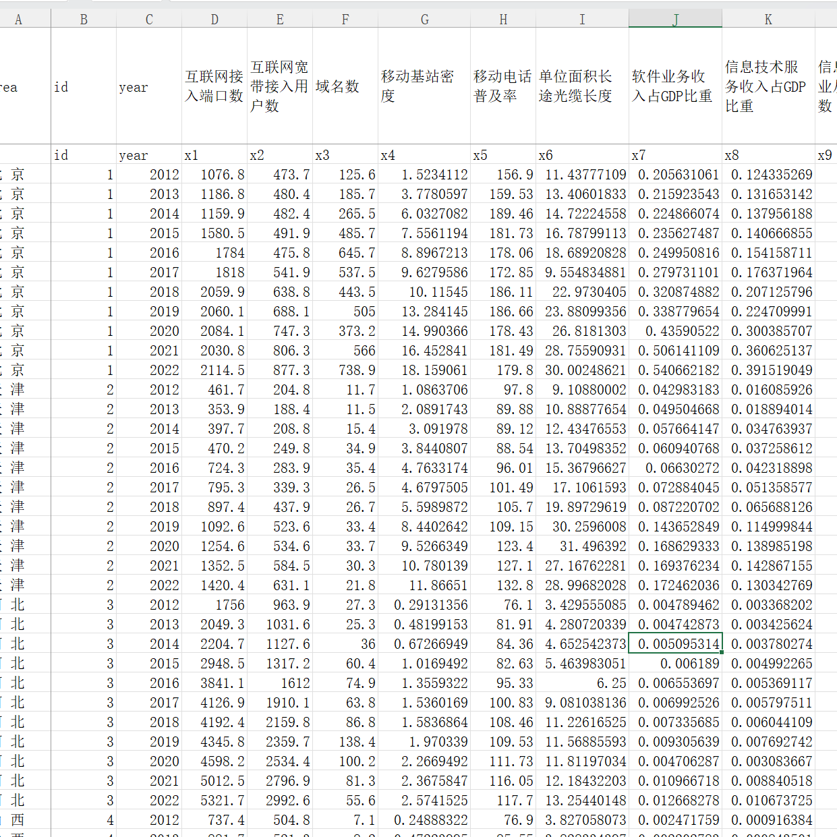Click the cell containing 0.004706287
The height and width of the screenshot is (837, 837).
pos(675,761)
